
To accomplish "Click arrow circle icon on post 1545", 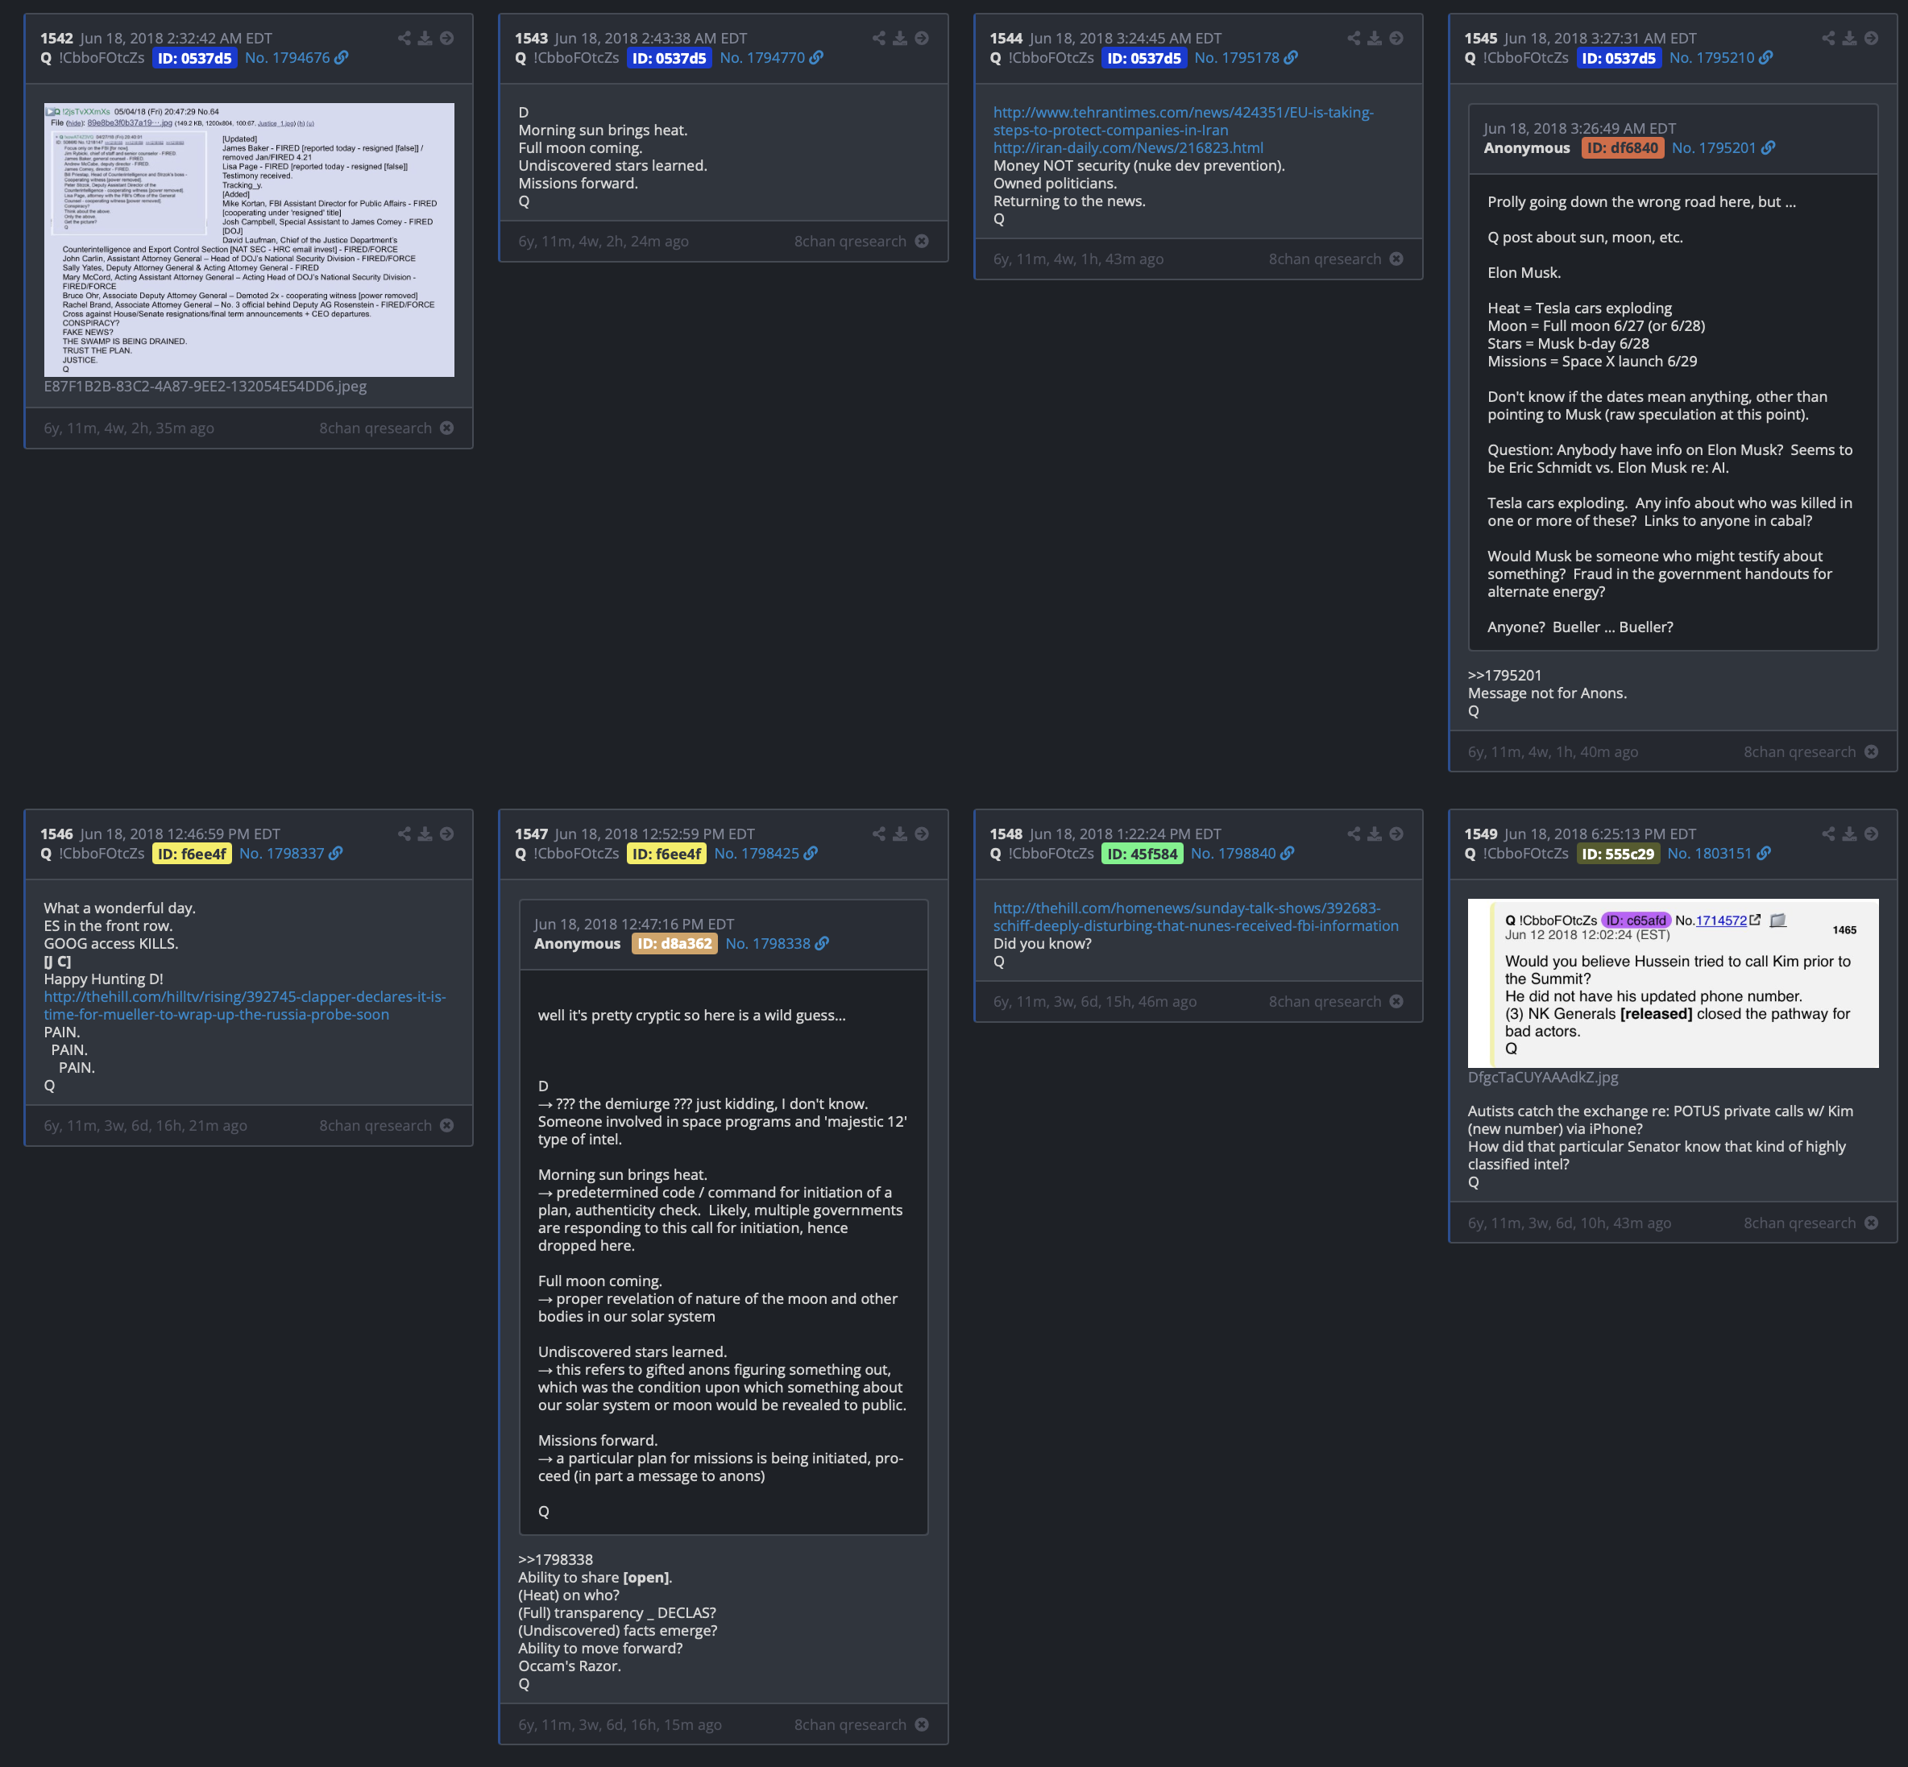I will tap(1872, 38).
